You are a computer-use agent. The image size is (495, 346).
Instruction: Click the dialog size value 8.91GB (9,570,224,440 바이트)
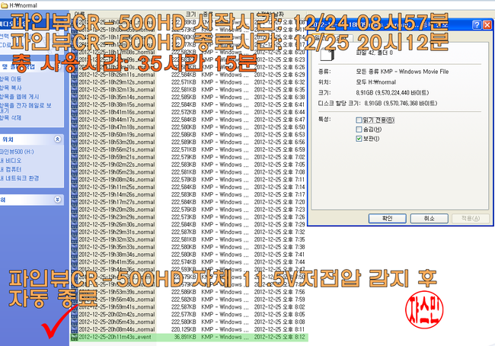[x=392, y=92]
